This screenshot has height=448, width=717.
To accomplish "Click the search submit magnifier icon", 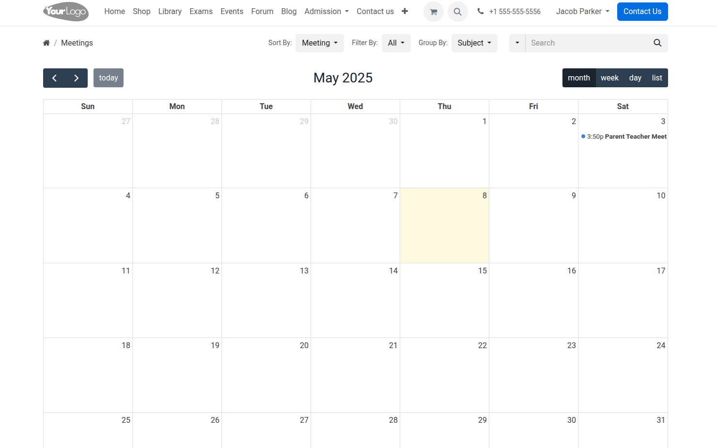I will [657, 43].
